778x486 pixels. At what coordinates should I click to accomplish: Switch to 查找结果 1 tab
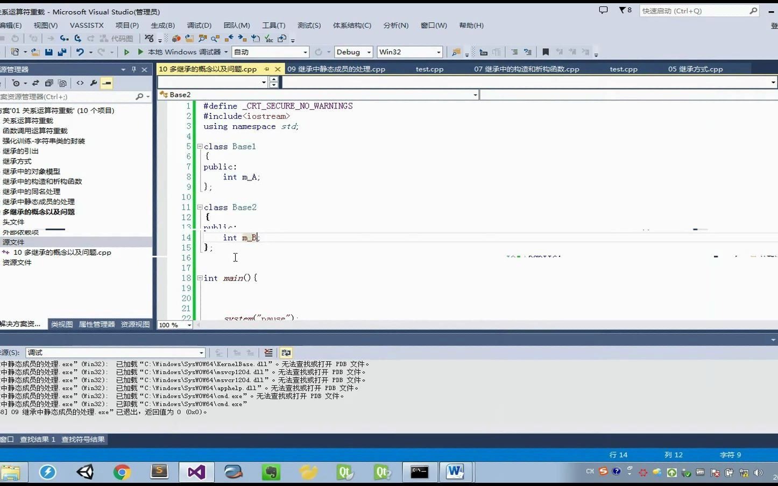point(38,439)
